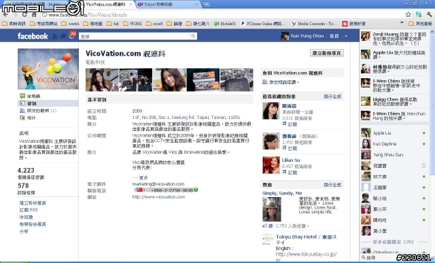435x263 pixels.
Task: Click the 建立粉絲專頁 button
Action: coord(326,53)
